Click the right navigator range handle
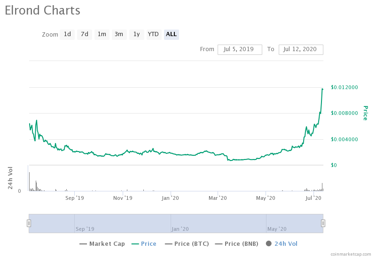The image size is (376, 258). click(x=323, y=223)
